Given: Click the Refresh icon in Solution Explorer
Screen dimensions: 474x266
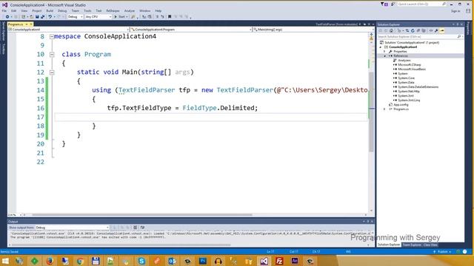Looking at the screenshot, I should 413,31.
